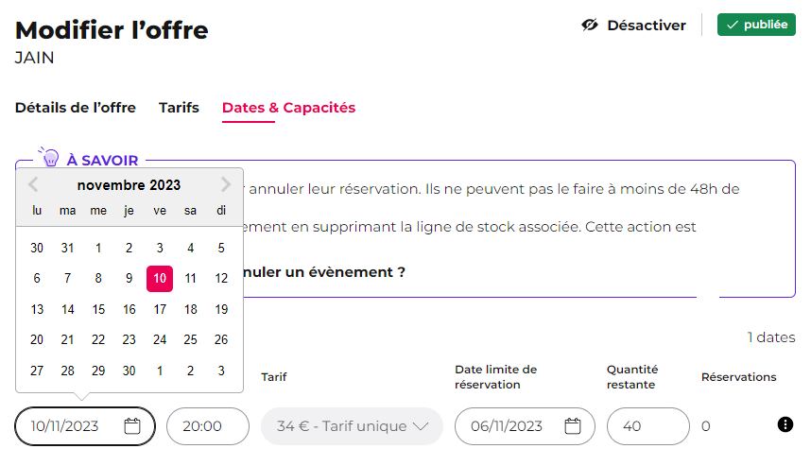This screenshot has height=466, width=811.
Task: Open the annuler un évènement link
Action: [x=324, y=272]
